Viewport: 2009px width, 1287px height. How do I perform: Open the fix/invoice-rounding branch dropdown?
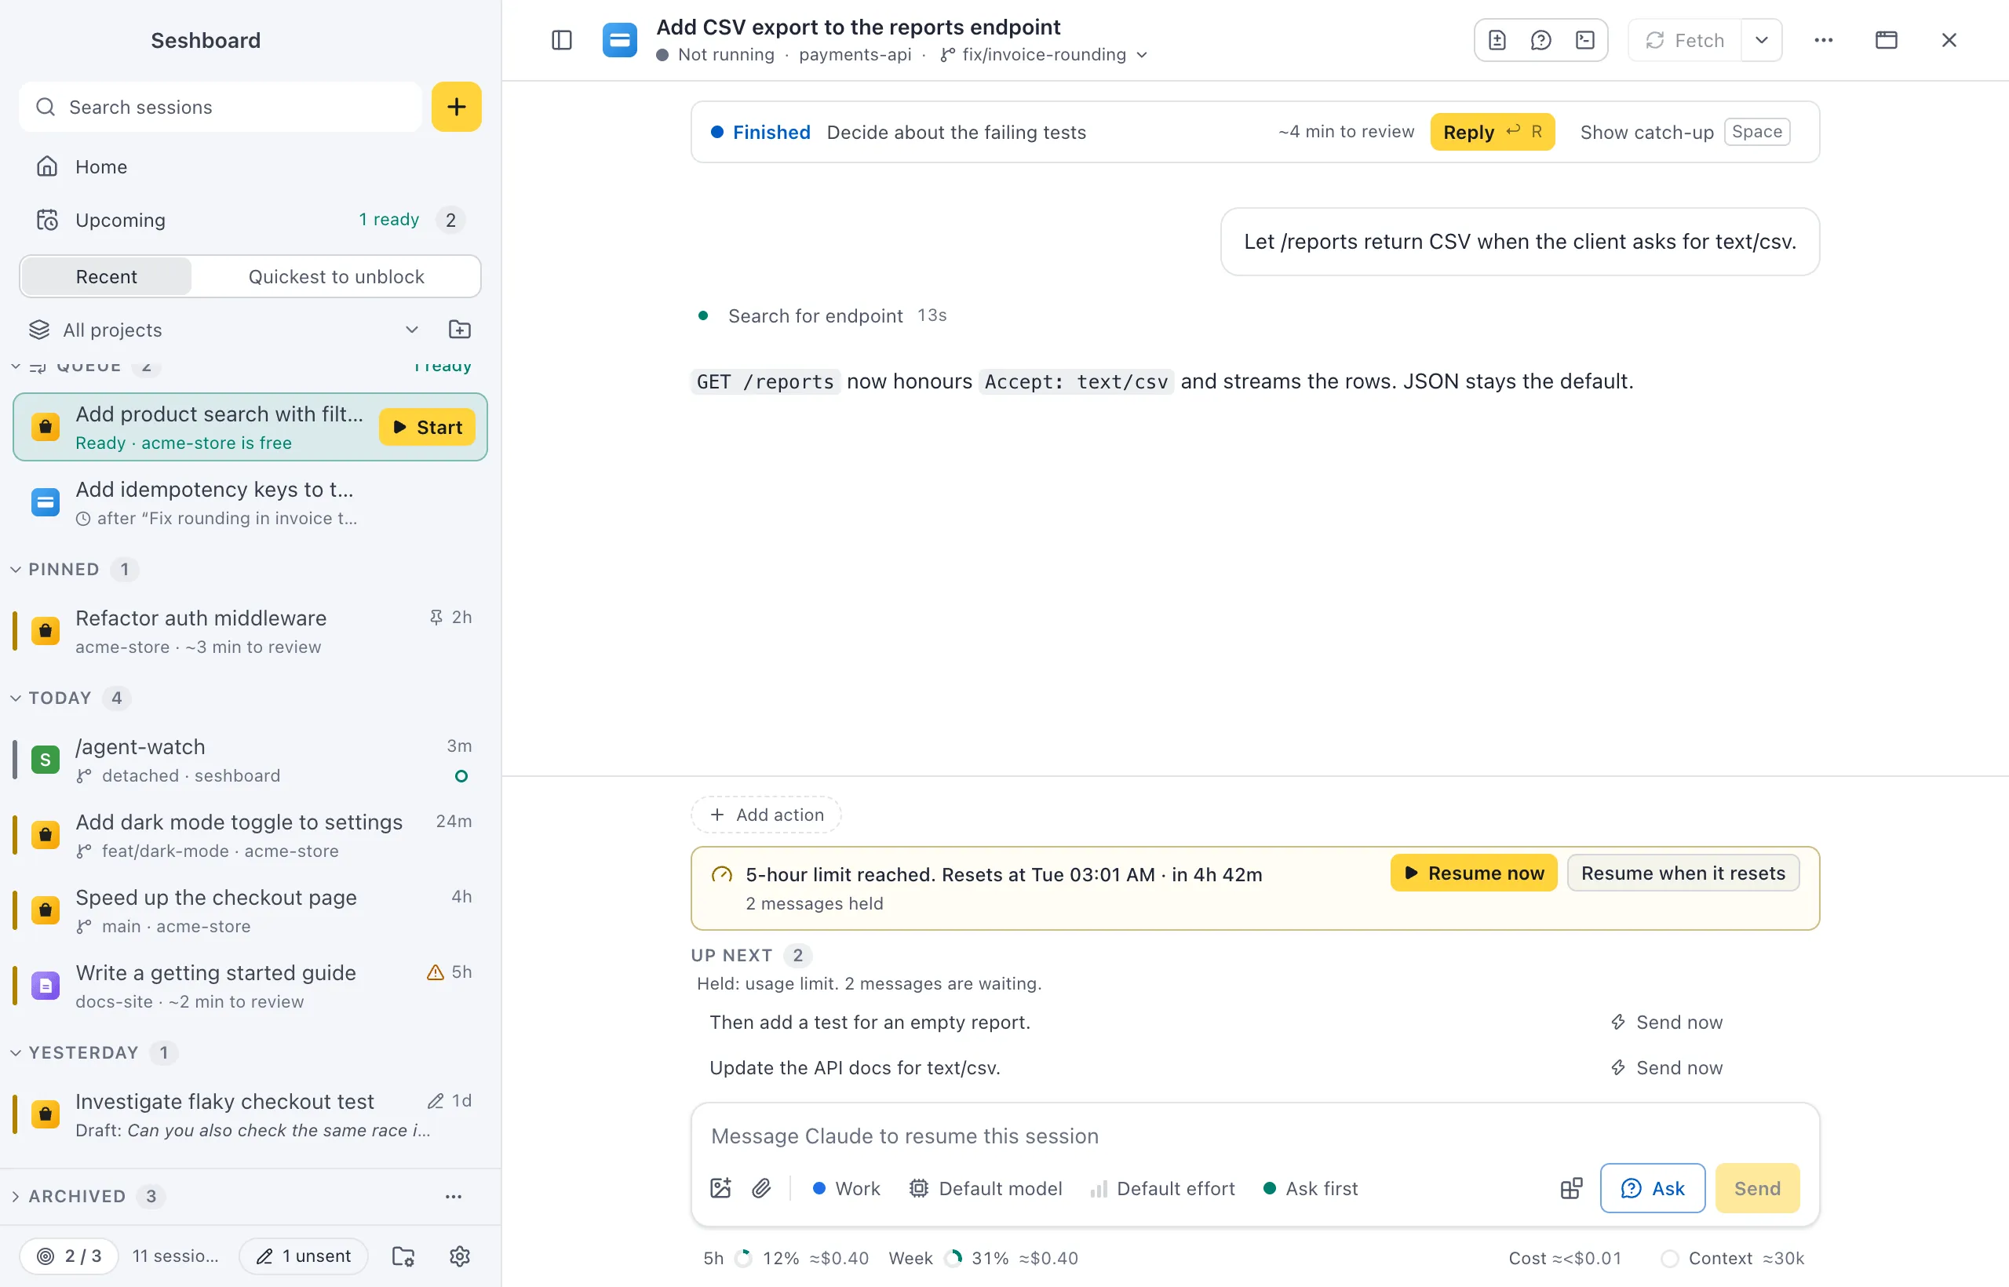click(x=1044, y=54)
